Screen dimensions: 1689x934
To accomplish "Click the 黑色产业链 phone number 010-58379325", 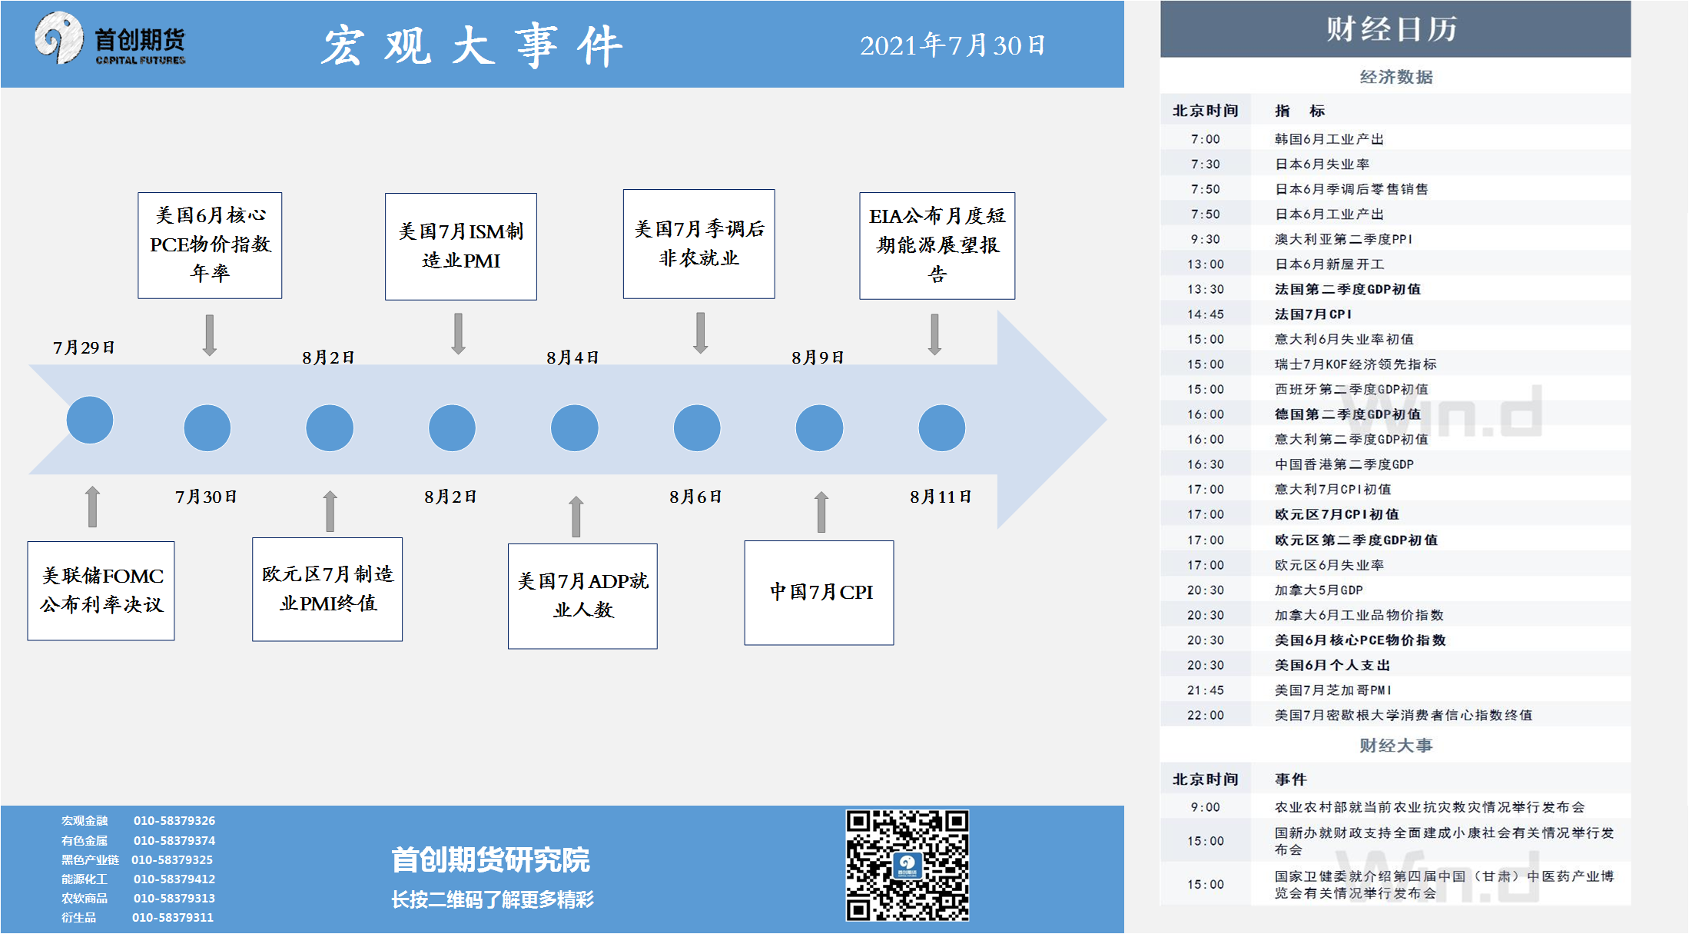I will [172, 859].
